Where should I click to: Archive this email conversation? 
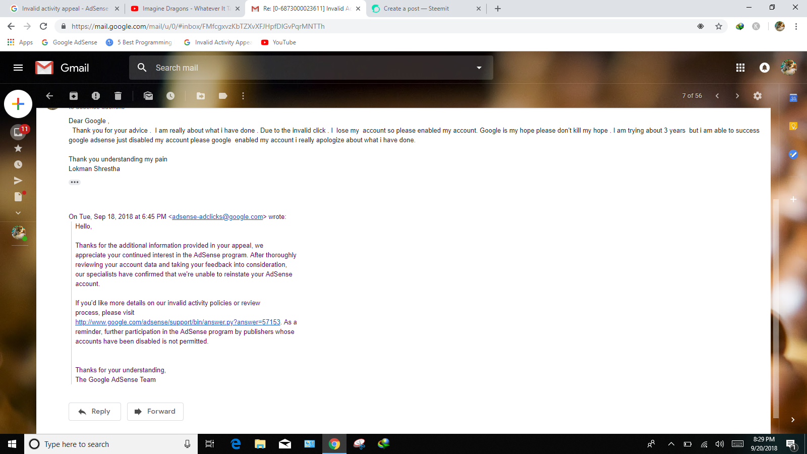click(74, 96)
